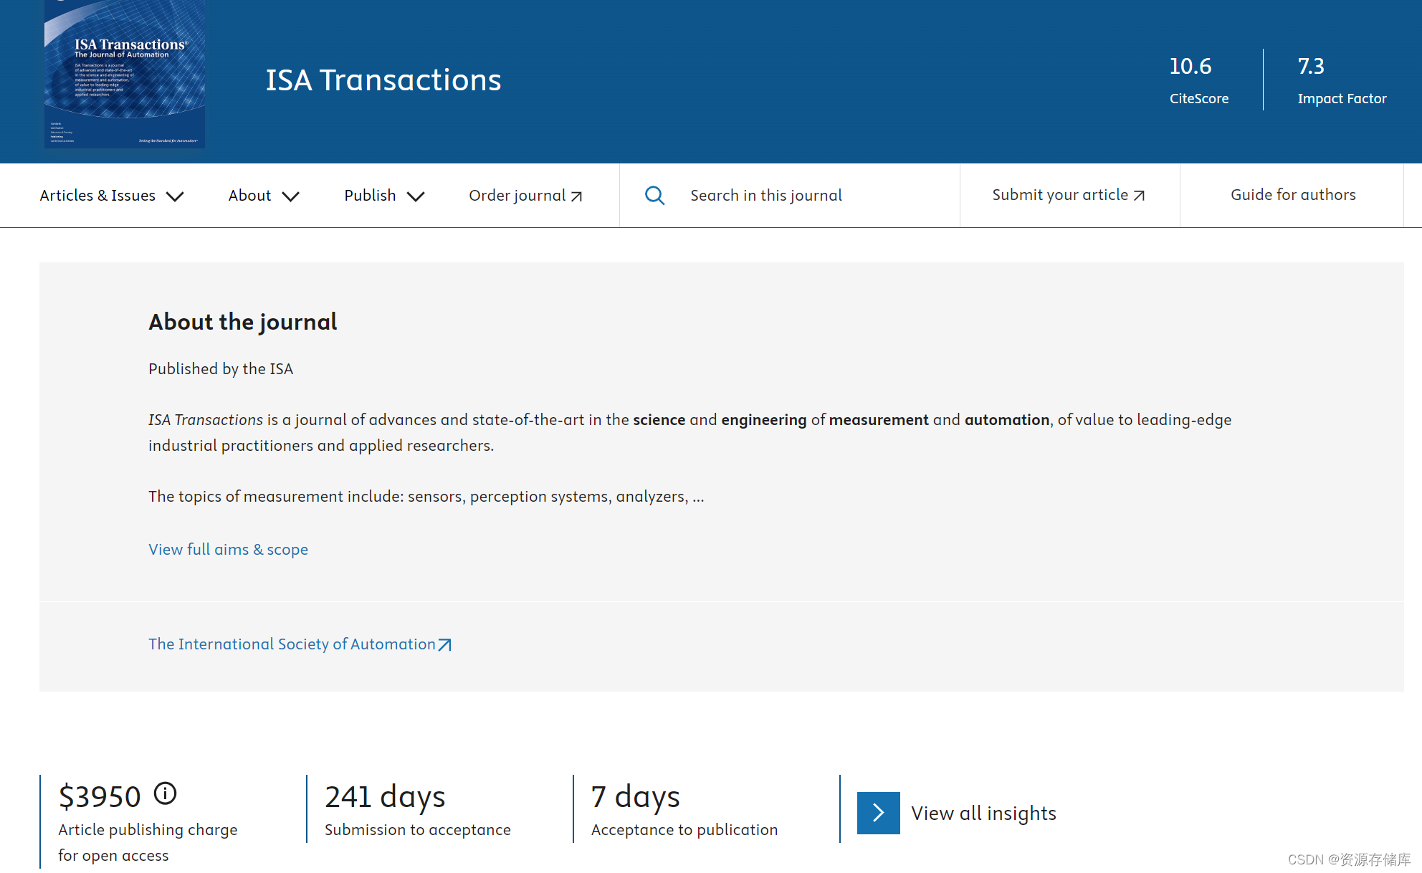Click the ISA Transactions journal cover image
Image resolution: width=1422 pixels, height=873 pixels.
click(123, 75)
